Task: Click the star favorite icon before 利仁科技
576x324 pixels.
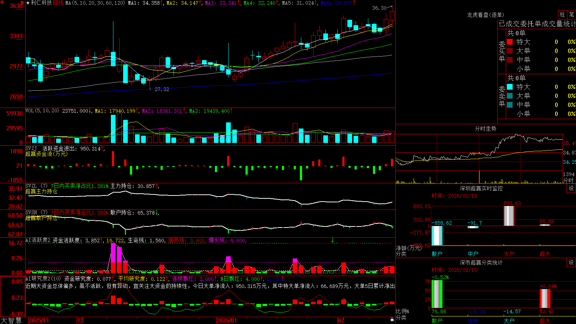Action: click(x=28, y=3)
